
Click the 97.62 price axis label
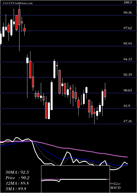(128, 28)
